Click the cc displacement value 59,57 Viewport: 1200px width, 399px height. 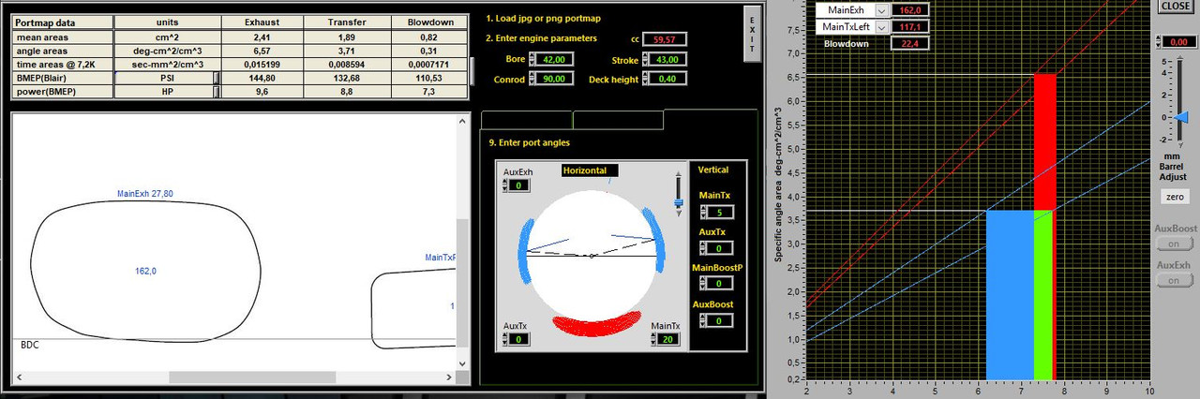point(667,38)
